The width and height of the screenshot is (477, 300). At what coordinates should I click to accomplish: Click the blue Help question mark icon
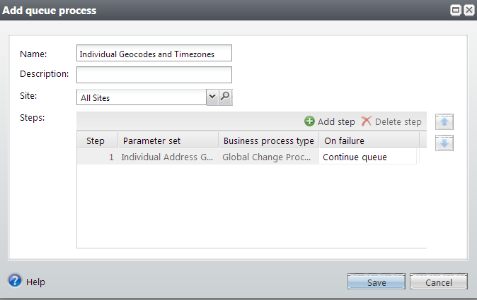pyautogui.click(x=15, y=281)
